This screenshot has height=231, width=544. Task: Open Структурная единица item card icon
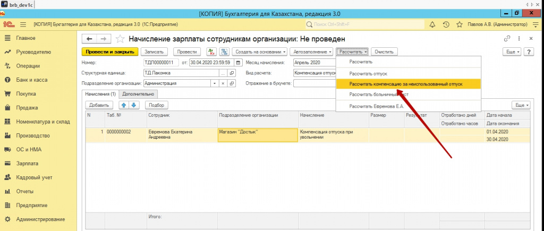coord(232,73)
